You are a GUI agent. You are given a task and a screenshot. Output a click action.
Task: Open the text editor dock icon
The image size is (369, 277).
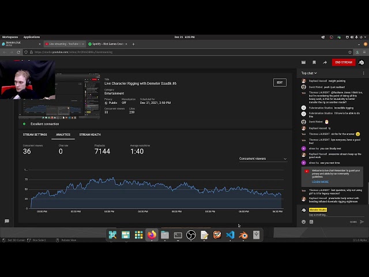[204, 235]
